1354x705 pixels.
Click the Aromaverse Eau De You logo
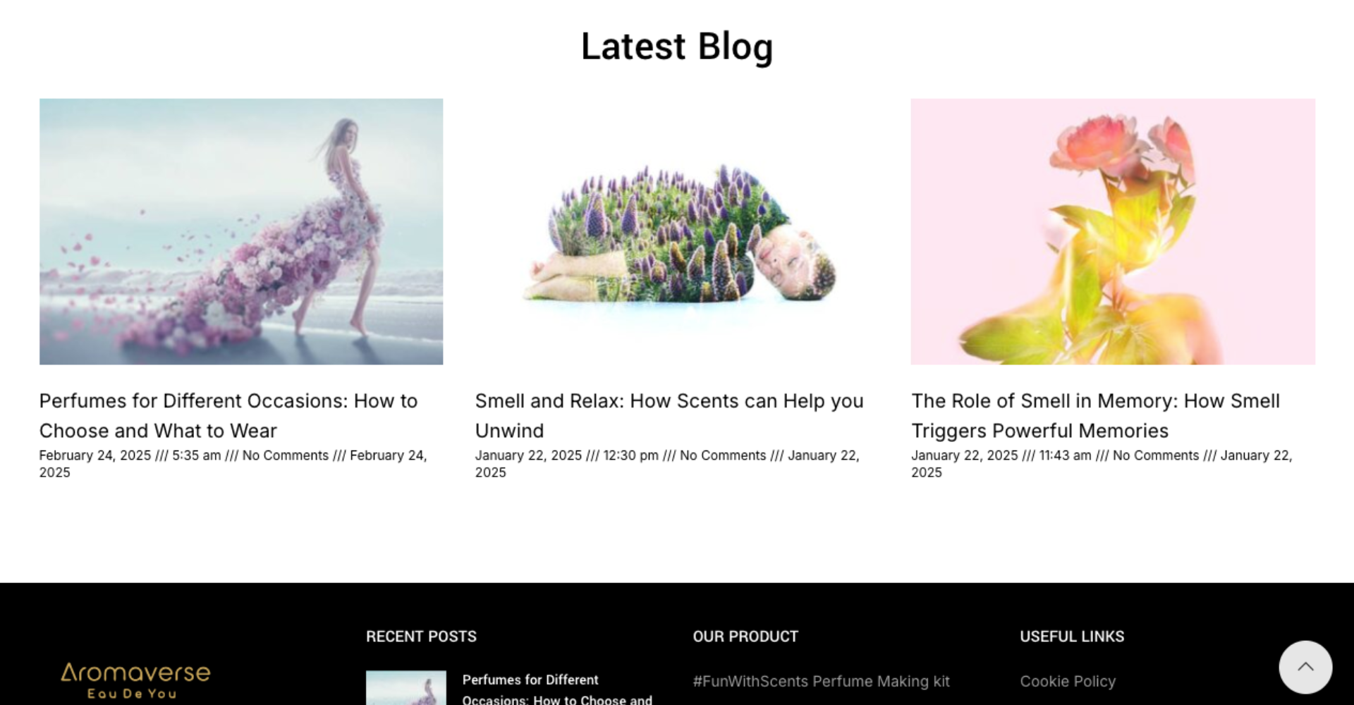[x=135, y=681]
